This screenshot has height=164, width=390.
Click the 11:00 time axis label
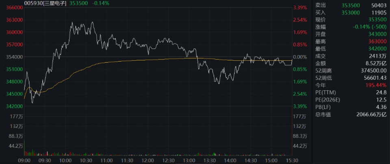click(x=106, y=160)
